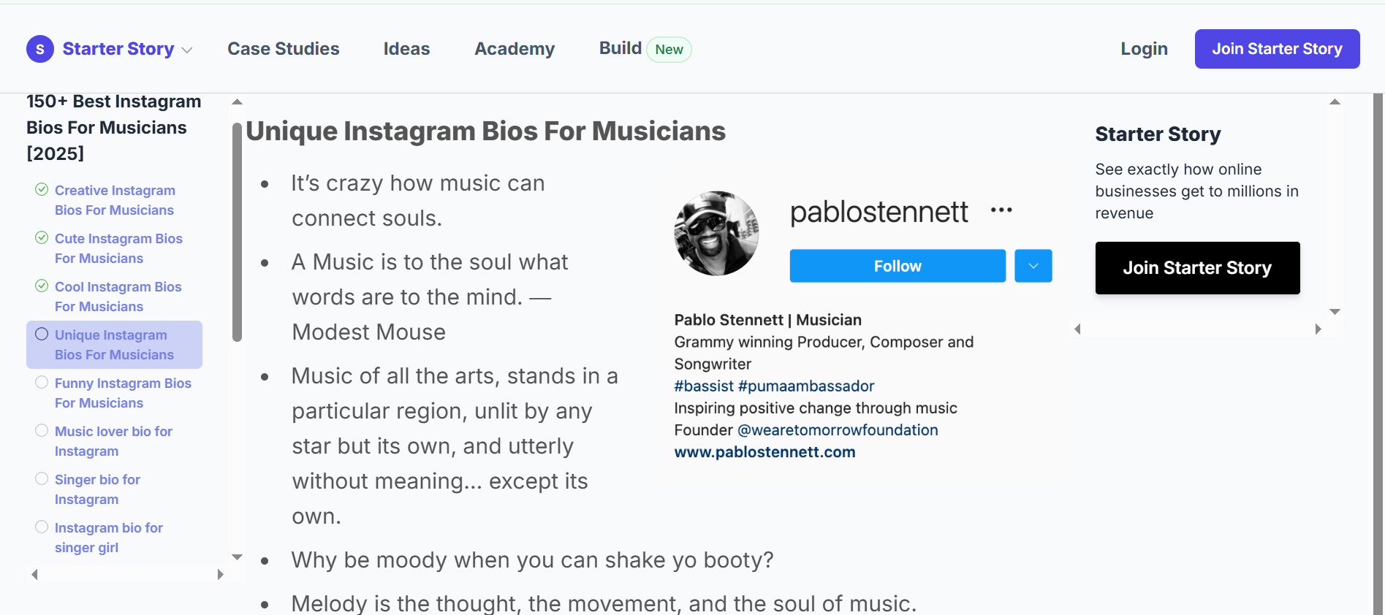Select radio for "Funny Instagram Bios For Musicians"

(x=42, y=381)
